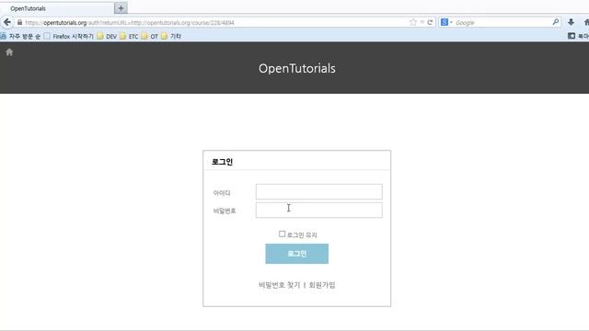Click the search magnifier icon
The width and height of the screenshot is (589, 331).
click(556, 22)
